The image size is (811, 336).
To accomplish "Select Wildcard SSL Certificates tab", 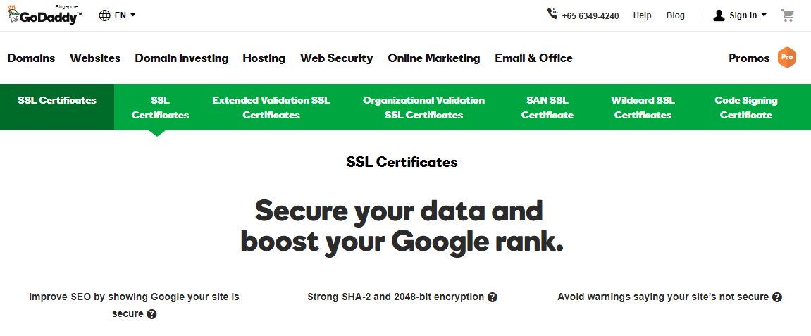I will point(643,107).
